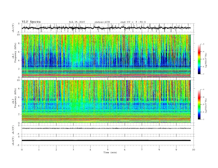
Task: Select the "start UT = 5:50:0" header text
Action: point(133,22)
